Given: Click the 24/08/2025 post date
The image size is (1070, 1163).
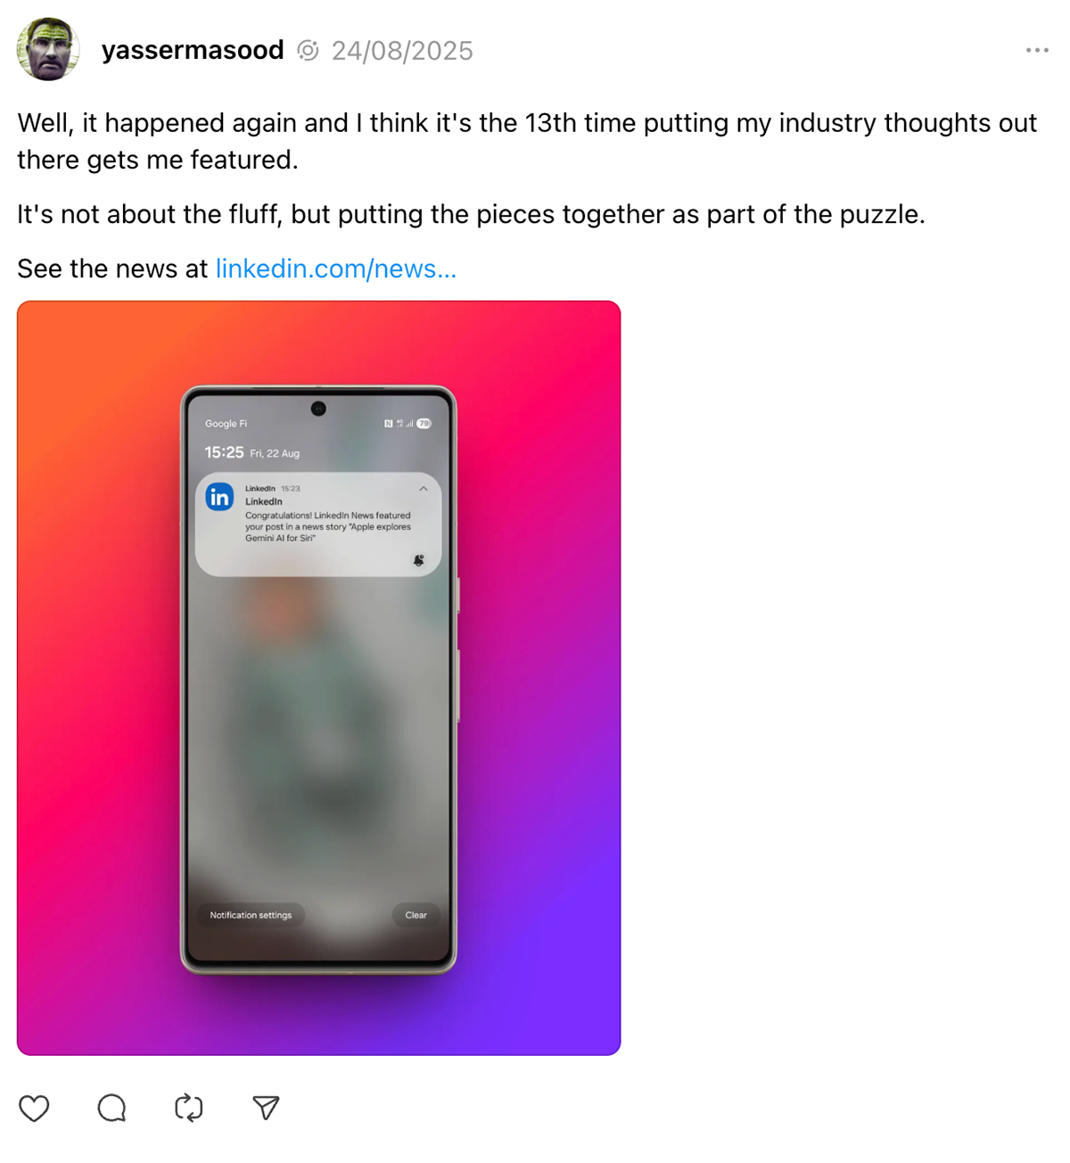Looking at the screenshot, I should 402,51.
